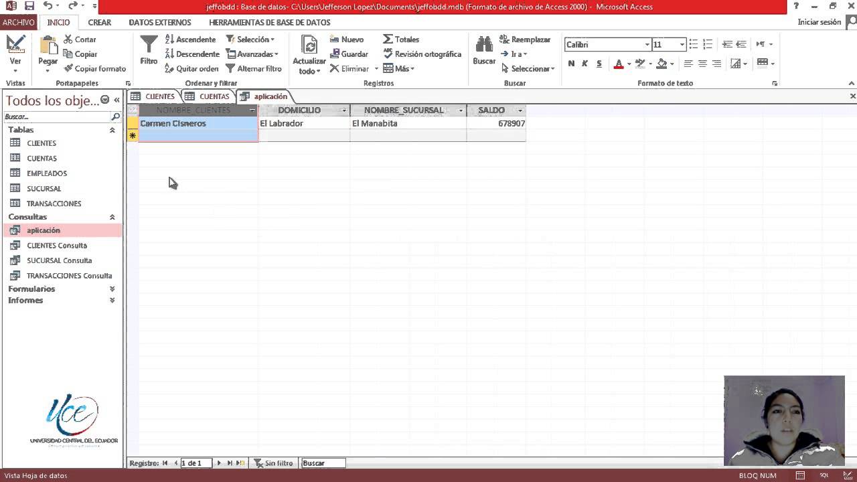This screenshot has height=482, width=857.
Task: Switch to the CUENTAS document tab
Action: coord(208,96)
